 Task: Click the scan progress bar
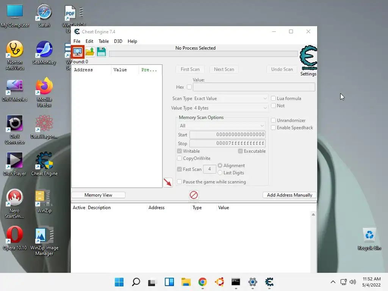(x=203, y=54)
